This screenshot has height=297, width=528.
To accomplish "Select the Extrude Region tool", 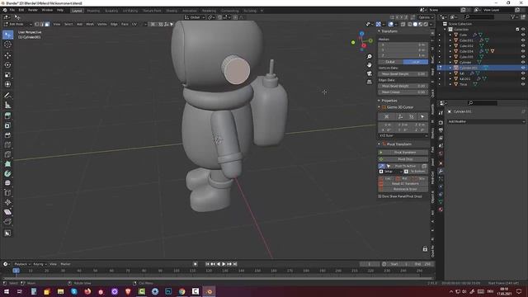I will pyautogui.click(x=7, y=115).
